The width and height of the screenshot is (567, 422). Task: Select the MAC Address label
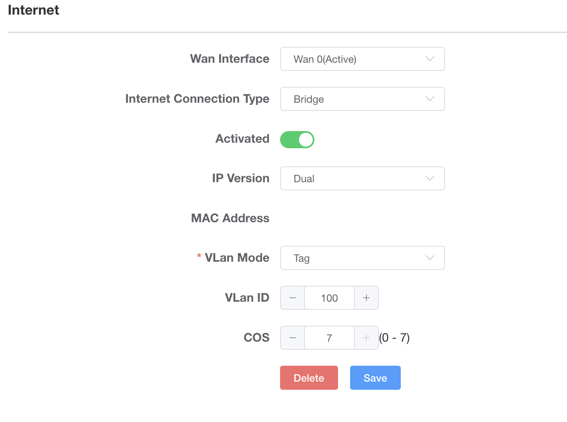click(x=230, y=218)
